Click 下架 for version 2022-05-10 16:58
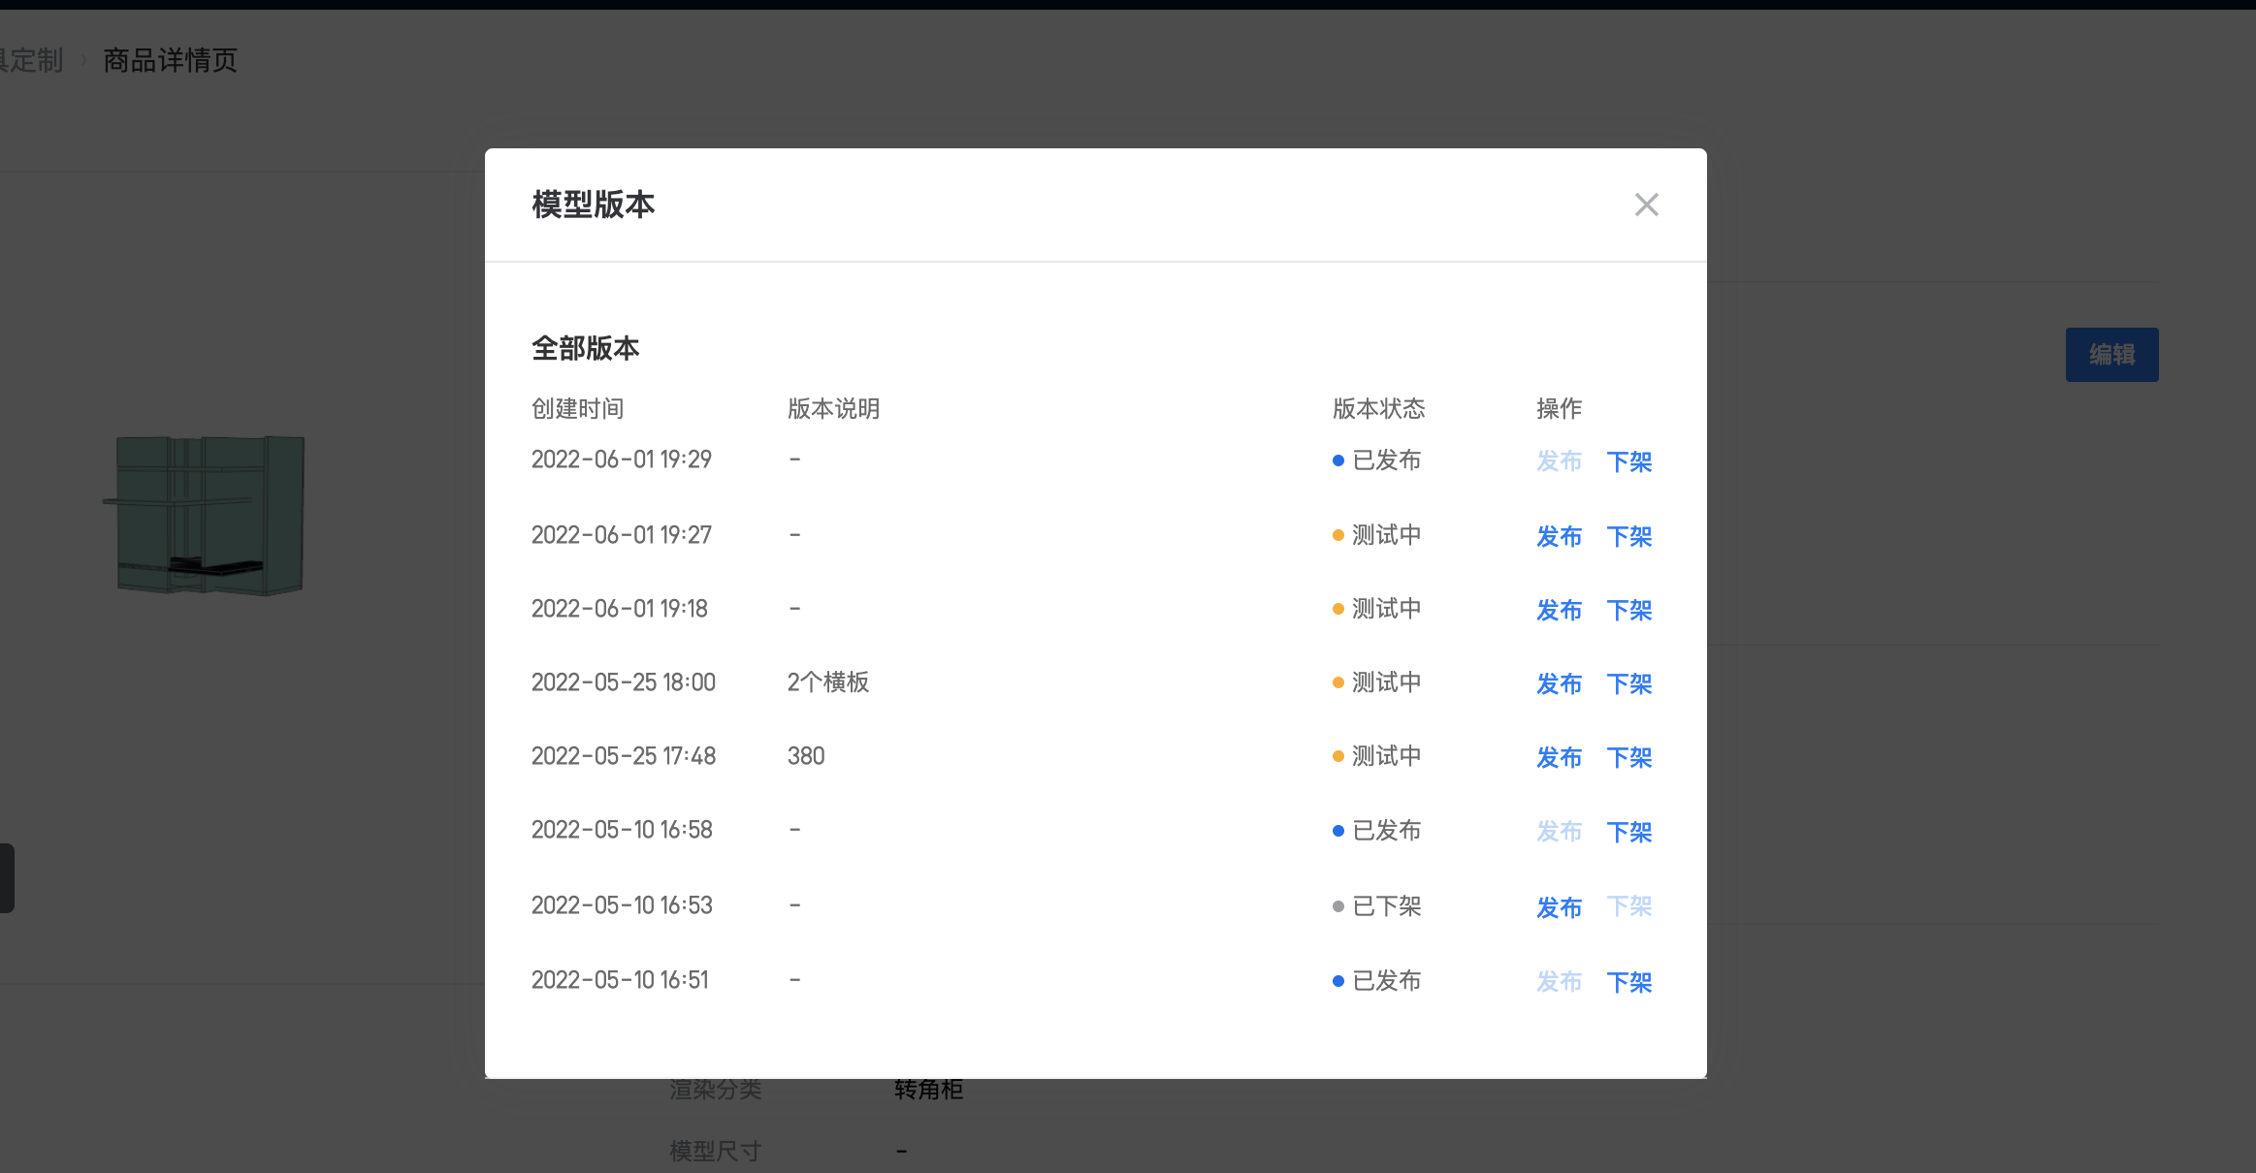Image resolution: width=2256 pixels, height=1173 pixels. 1629,832
